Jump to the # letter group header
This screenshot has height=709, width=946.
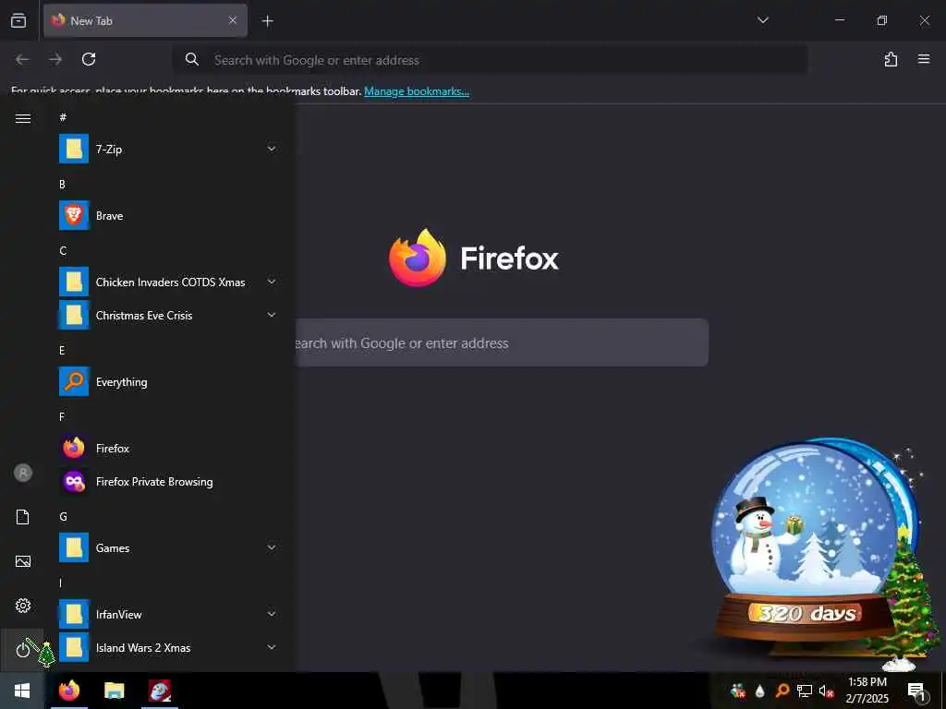pos(63,117)
